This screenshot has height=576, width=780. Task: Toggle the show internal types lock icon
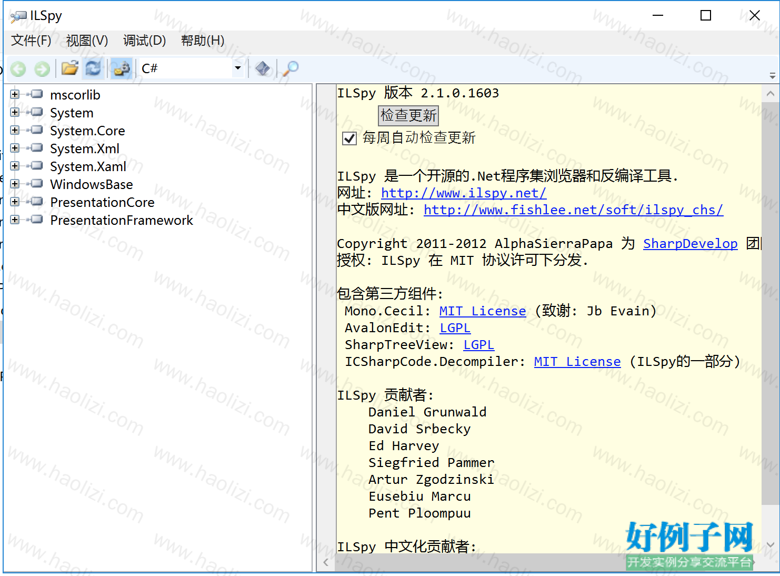[122, 68]
